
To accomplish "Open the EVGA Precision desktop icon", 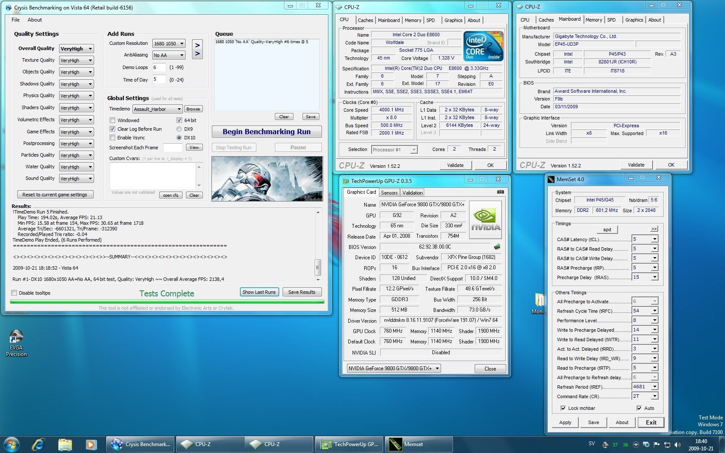I will (x=16, y=343).
